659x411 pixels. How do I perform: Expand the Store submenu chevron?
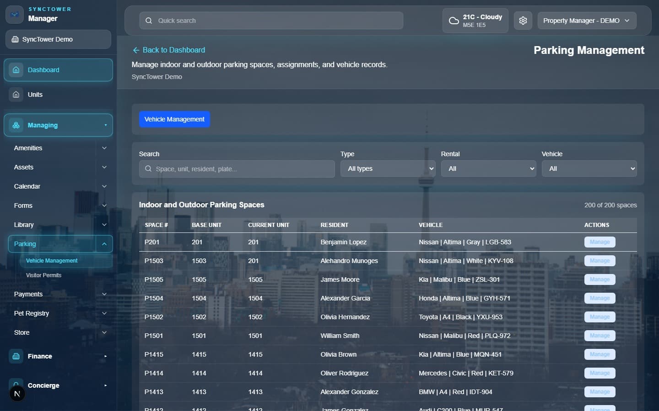(104, 332)
